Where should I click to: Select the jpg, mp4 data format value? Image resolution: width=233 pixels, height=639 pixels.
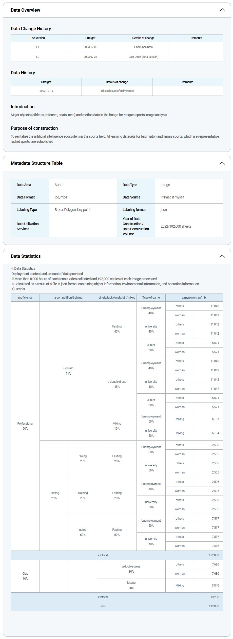61,197
